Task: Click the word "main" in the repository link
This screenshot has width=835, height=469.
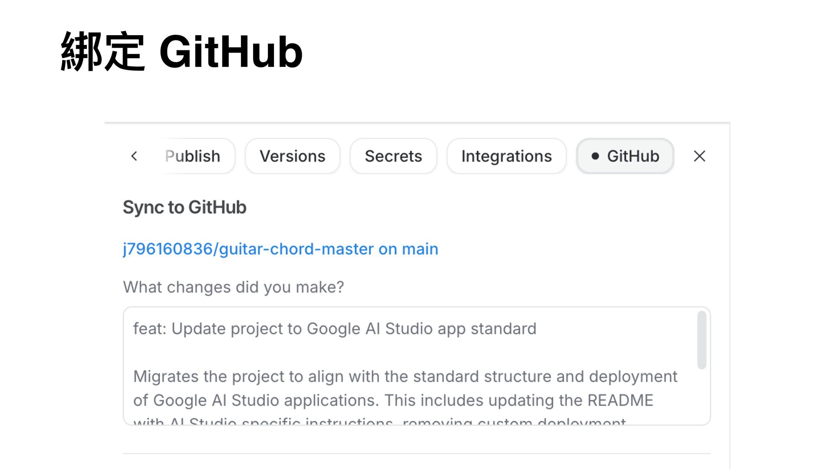Action: pos(420,249)
